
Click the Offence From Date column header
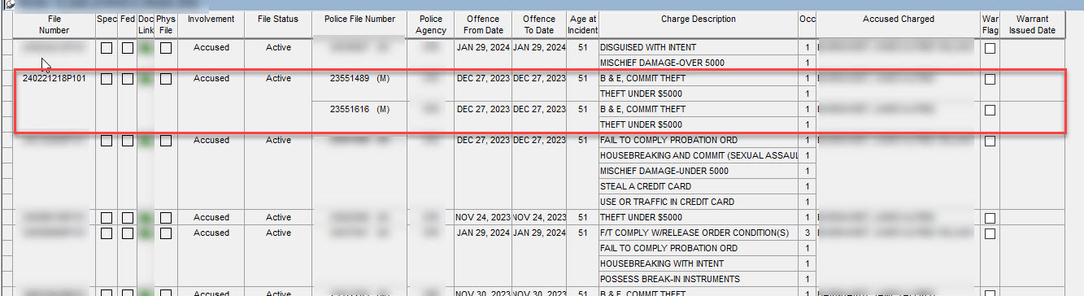click(483, 24)
